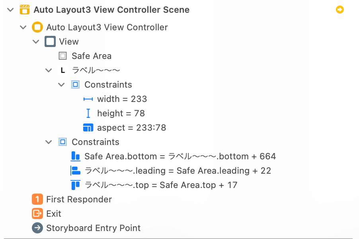
Task: Click the Safe Area icon
Action: [x=63, y=56]
